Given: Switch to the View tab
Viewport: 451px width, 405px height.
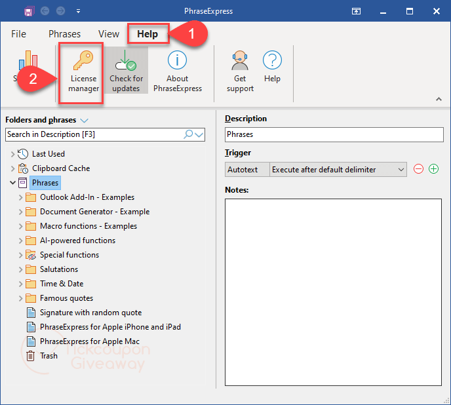Looking at the screenshot, I should click(109, 34).
